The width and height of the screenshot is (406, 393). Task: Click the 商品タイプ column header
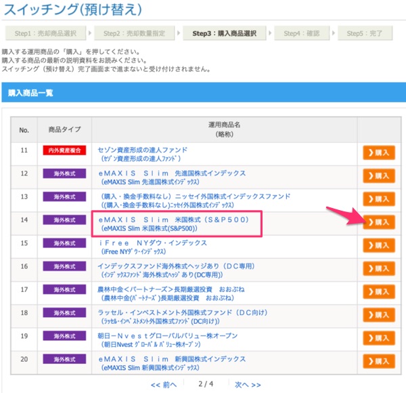[x=64, y=129]
